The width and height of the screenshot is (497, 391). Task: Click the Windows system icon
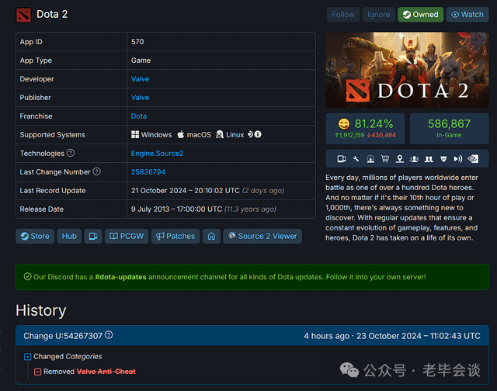135,134
